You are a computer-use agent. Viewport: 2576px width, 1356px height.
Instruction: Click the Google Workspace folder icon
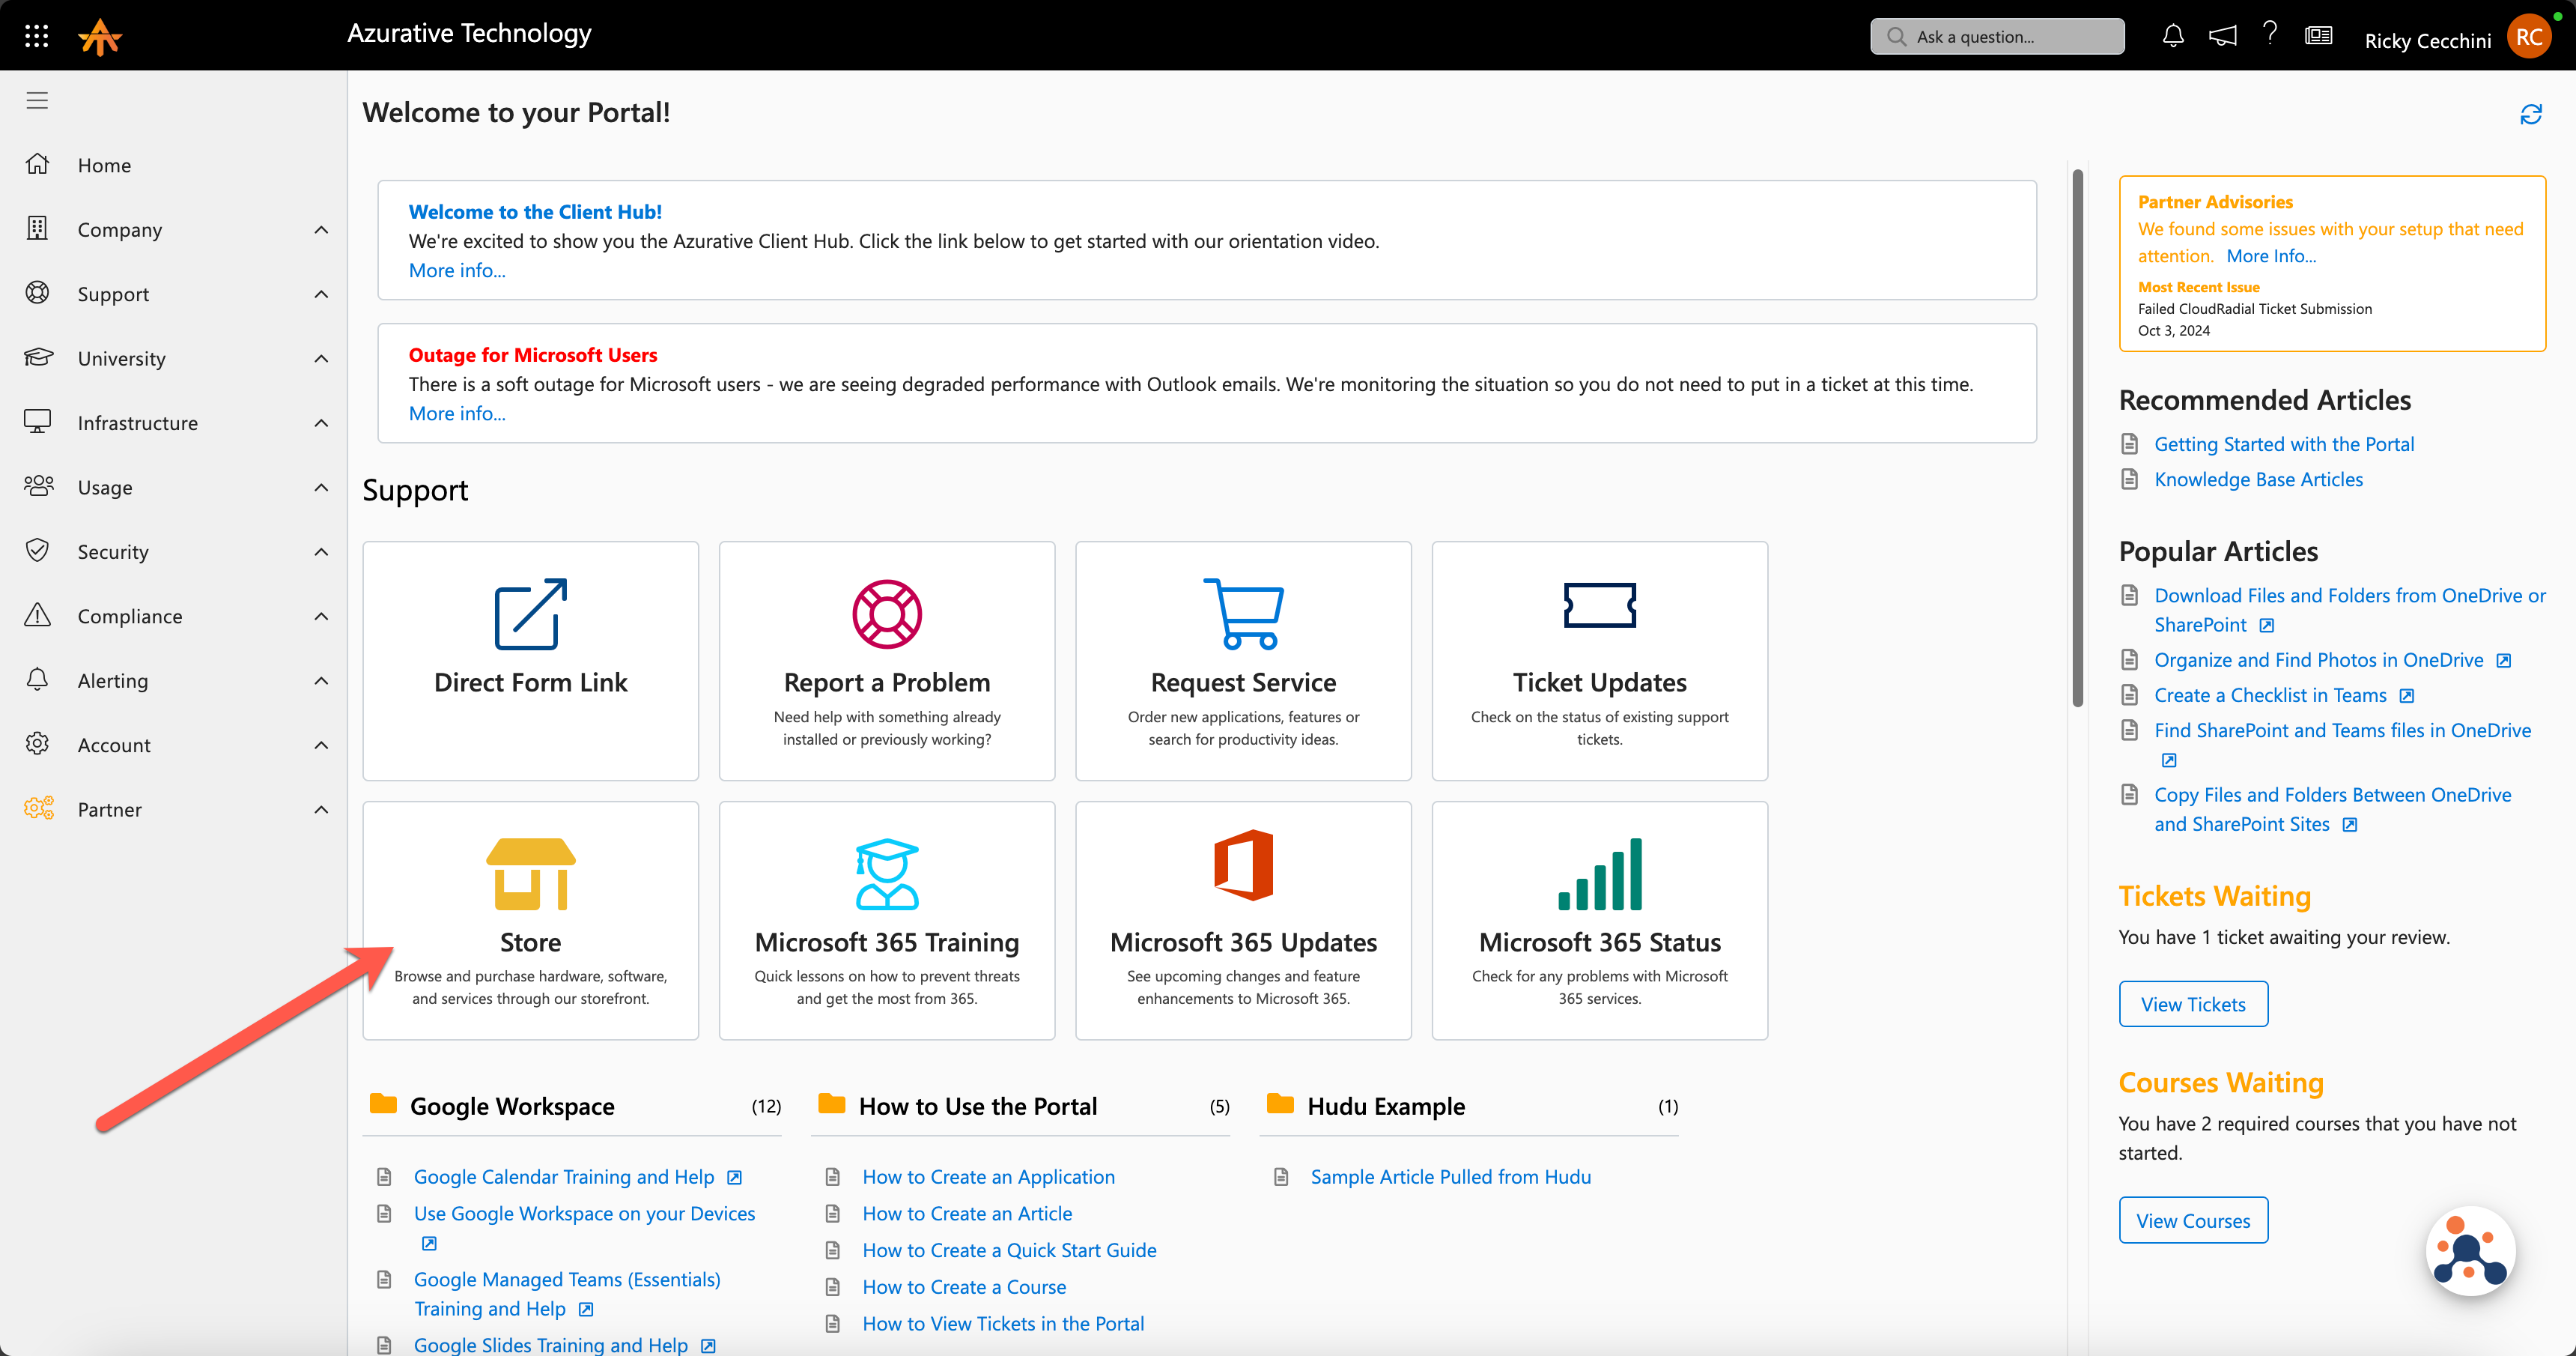tap(383, 1104)
